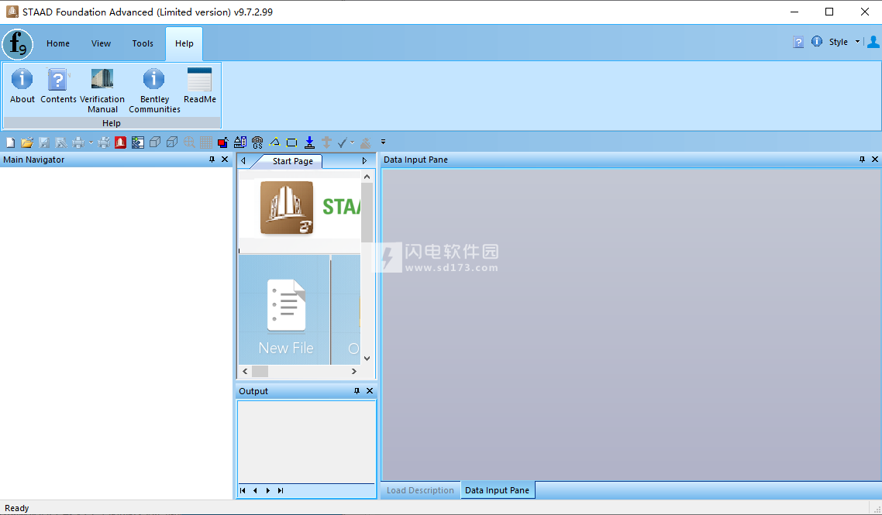Click the red building toolbar icon
Image resolution: width=882 pixels, height=515 pixels.
click(120, 142)
